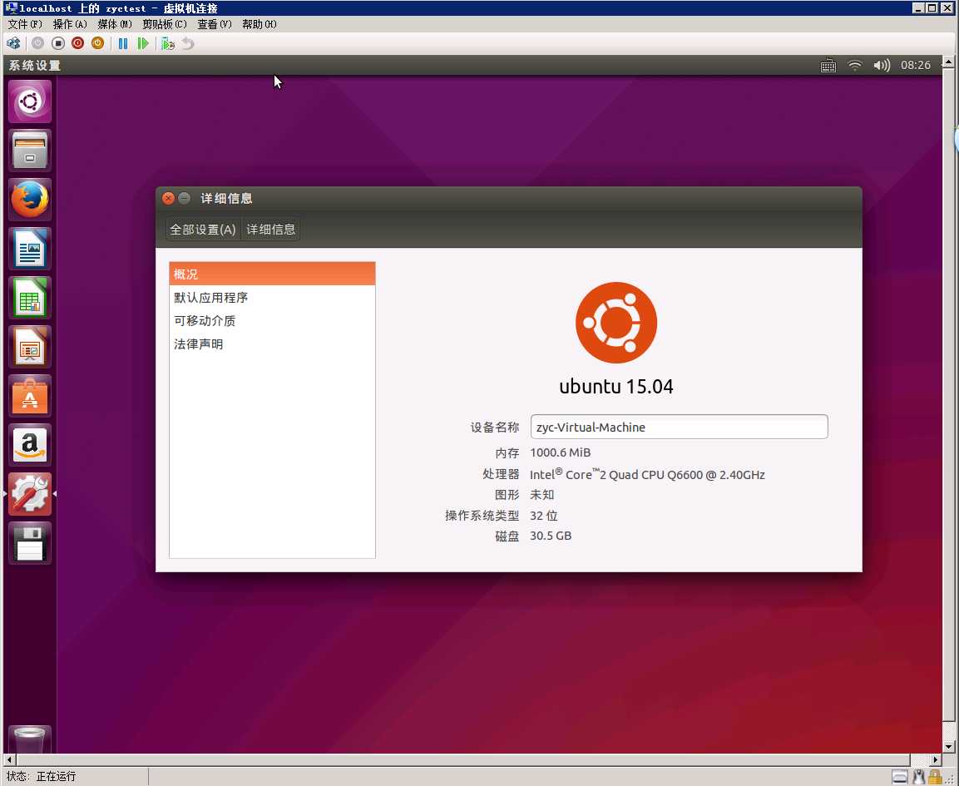Screen dimensions: 959x786
Task: Open the 媒体(M) menu
Action: tap(115, 24)
